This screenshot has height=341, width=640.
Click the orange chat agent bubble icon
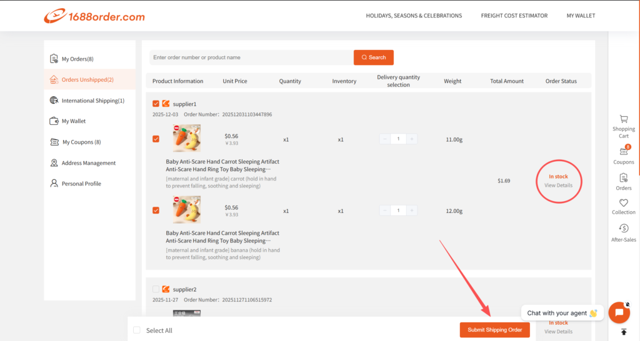619,312
